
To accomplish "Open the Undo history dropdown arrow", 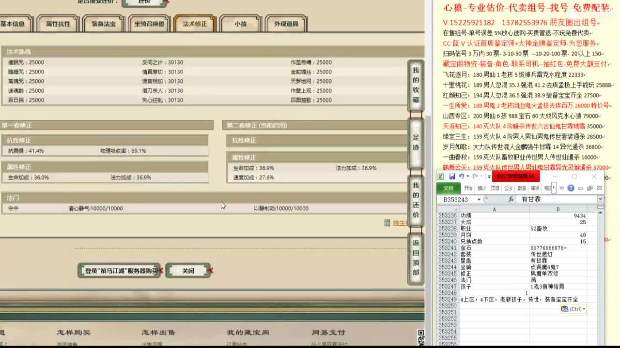I will [467, 176].
